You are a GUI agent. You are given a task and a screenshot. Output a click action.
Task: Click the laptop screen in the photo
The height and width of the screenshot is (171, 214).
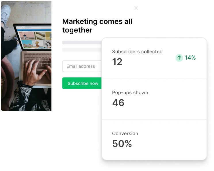click(x=33, y=38)
